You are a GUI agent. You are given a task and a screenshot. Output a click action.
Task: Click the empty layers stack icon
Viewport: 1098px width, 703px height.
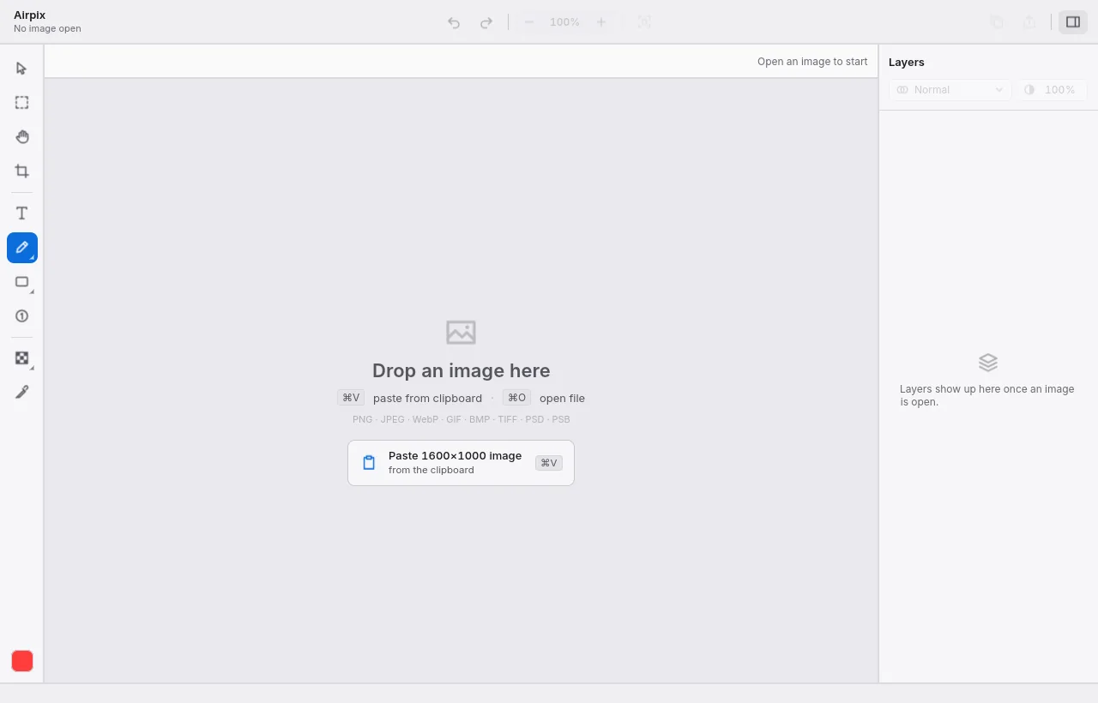click(x=988, y=363)
